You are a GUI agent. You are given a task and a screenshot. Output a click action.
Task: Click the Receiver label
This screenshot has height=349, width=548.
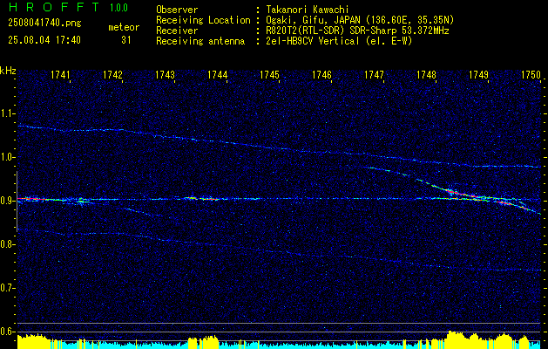click(x=177, y=31)
